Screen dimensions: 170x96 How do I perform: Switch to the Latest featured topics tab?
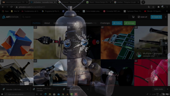coord(15,2)
